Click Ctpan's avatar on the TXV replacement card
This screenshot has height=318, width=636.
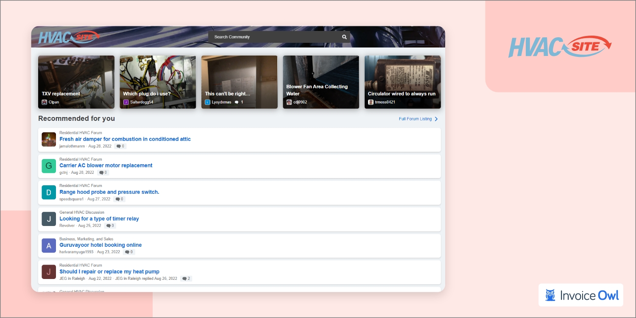[x=45, y=102]
